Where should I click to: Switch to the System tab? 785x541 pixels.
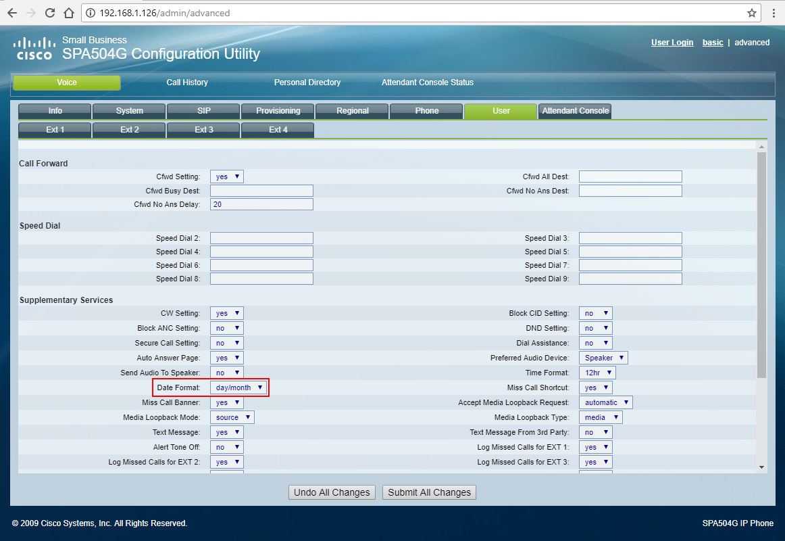coord(129,111)
